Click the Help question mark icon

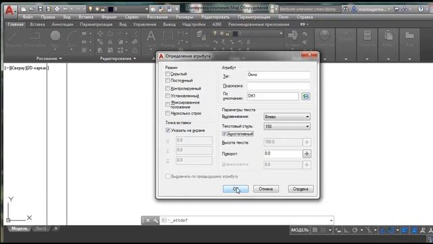click(421, 9)
